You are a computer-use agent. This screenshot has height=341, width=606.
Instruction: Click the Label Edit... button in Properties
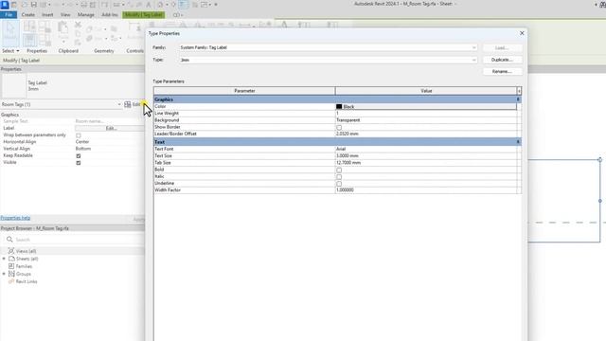tap(110, 128)
